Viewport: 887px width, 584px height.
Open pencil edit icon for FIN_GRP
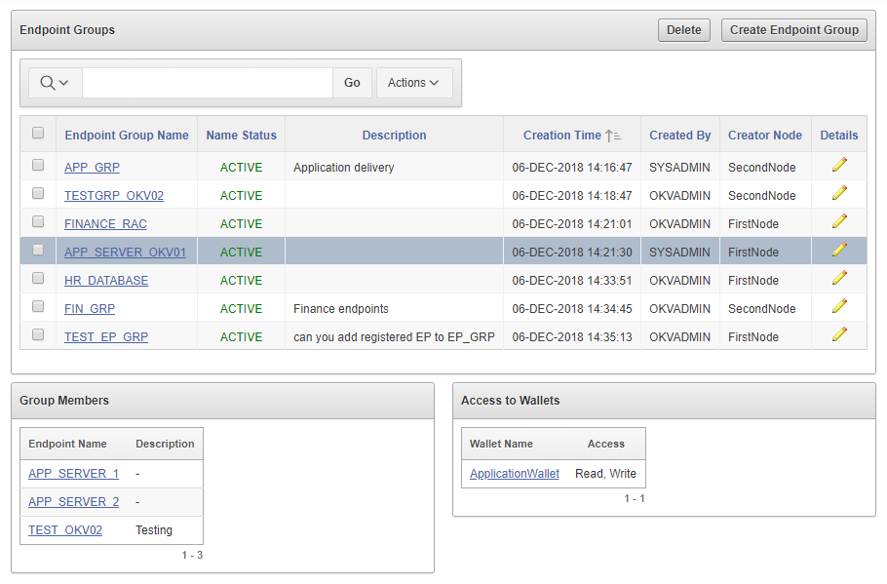click(839, 308)
